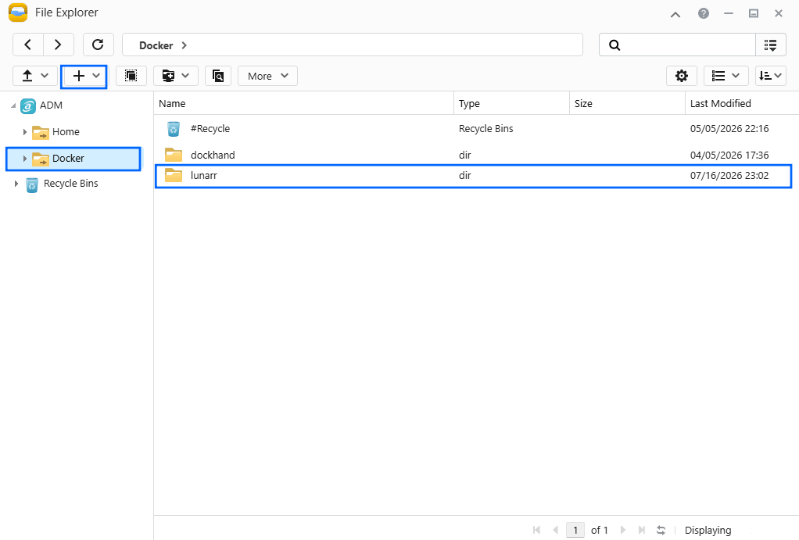
Task: Open the upload dropdown arrow
Action: click(45, 76)
